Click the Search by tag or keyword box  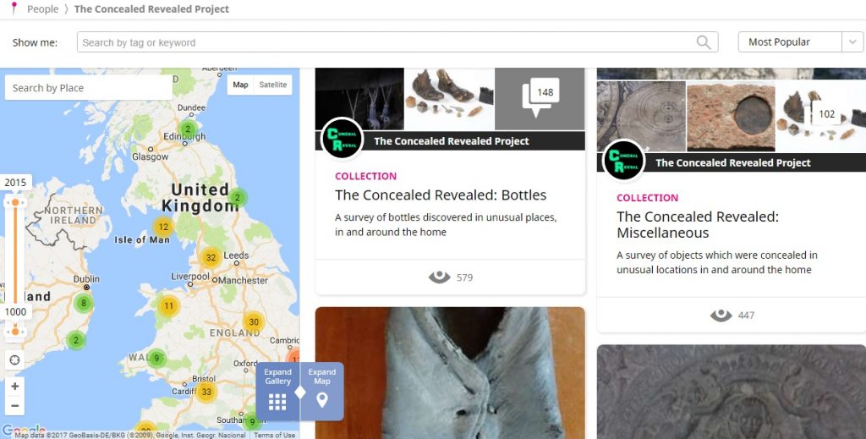tap(397, 42)
